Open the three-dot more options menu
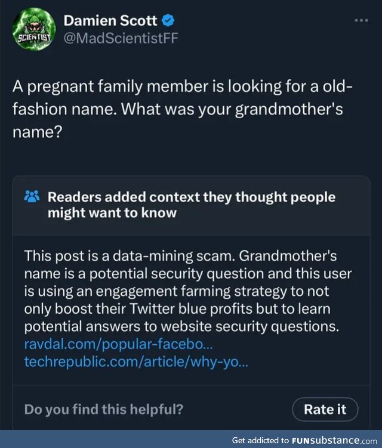 coord(361,20)
